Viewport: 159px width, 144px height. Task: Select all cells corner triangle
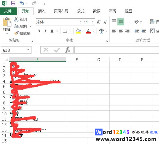click(7, 59)
